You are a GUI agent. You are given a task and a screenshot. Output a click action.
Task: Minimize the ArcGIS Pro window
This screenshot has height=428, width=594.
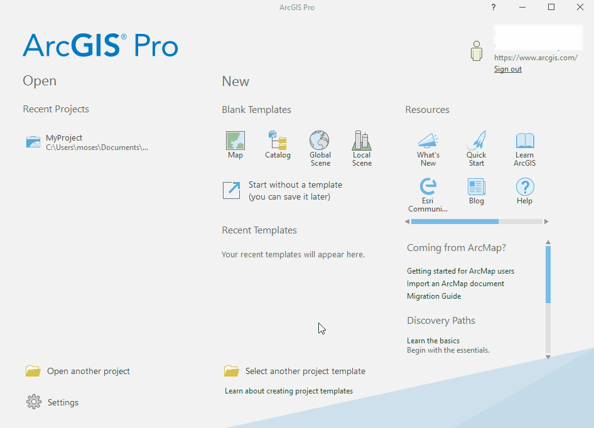[522, 7]
